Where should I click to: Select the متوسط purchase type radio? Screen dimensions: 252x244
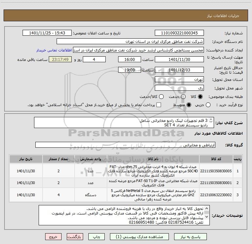189,105
